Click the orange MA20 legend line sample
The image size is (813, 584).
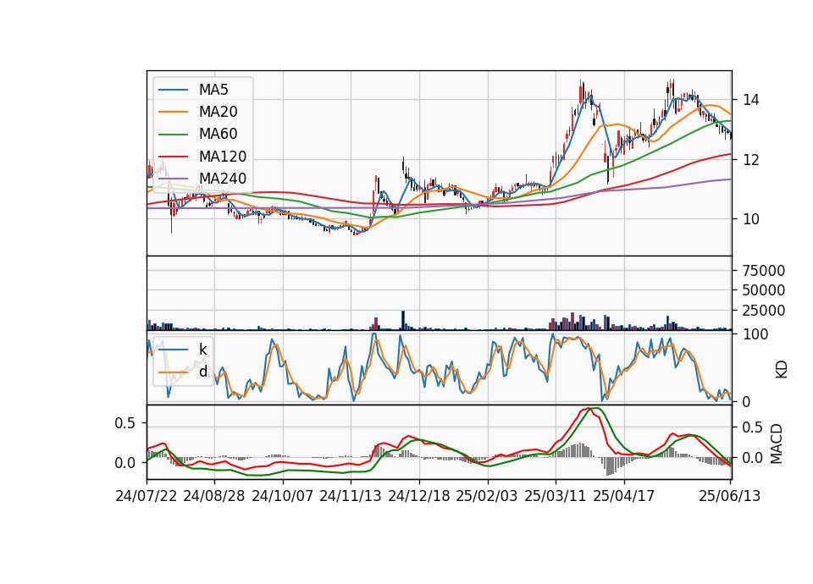coord(173,112)
